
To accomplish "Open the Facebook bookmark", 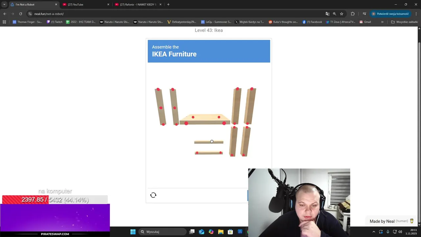I will coord(312,22).
